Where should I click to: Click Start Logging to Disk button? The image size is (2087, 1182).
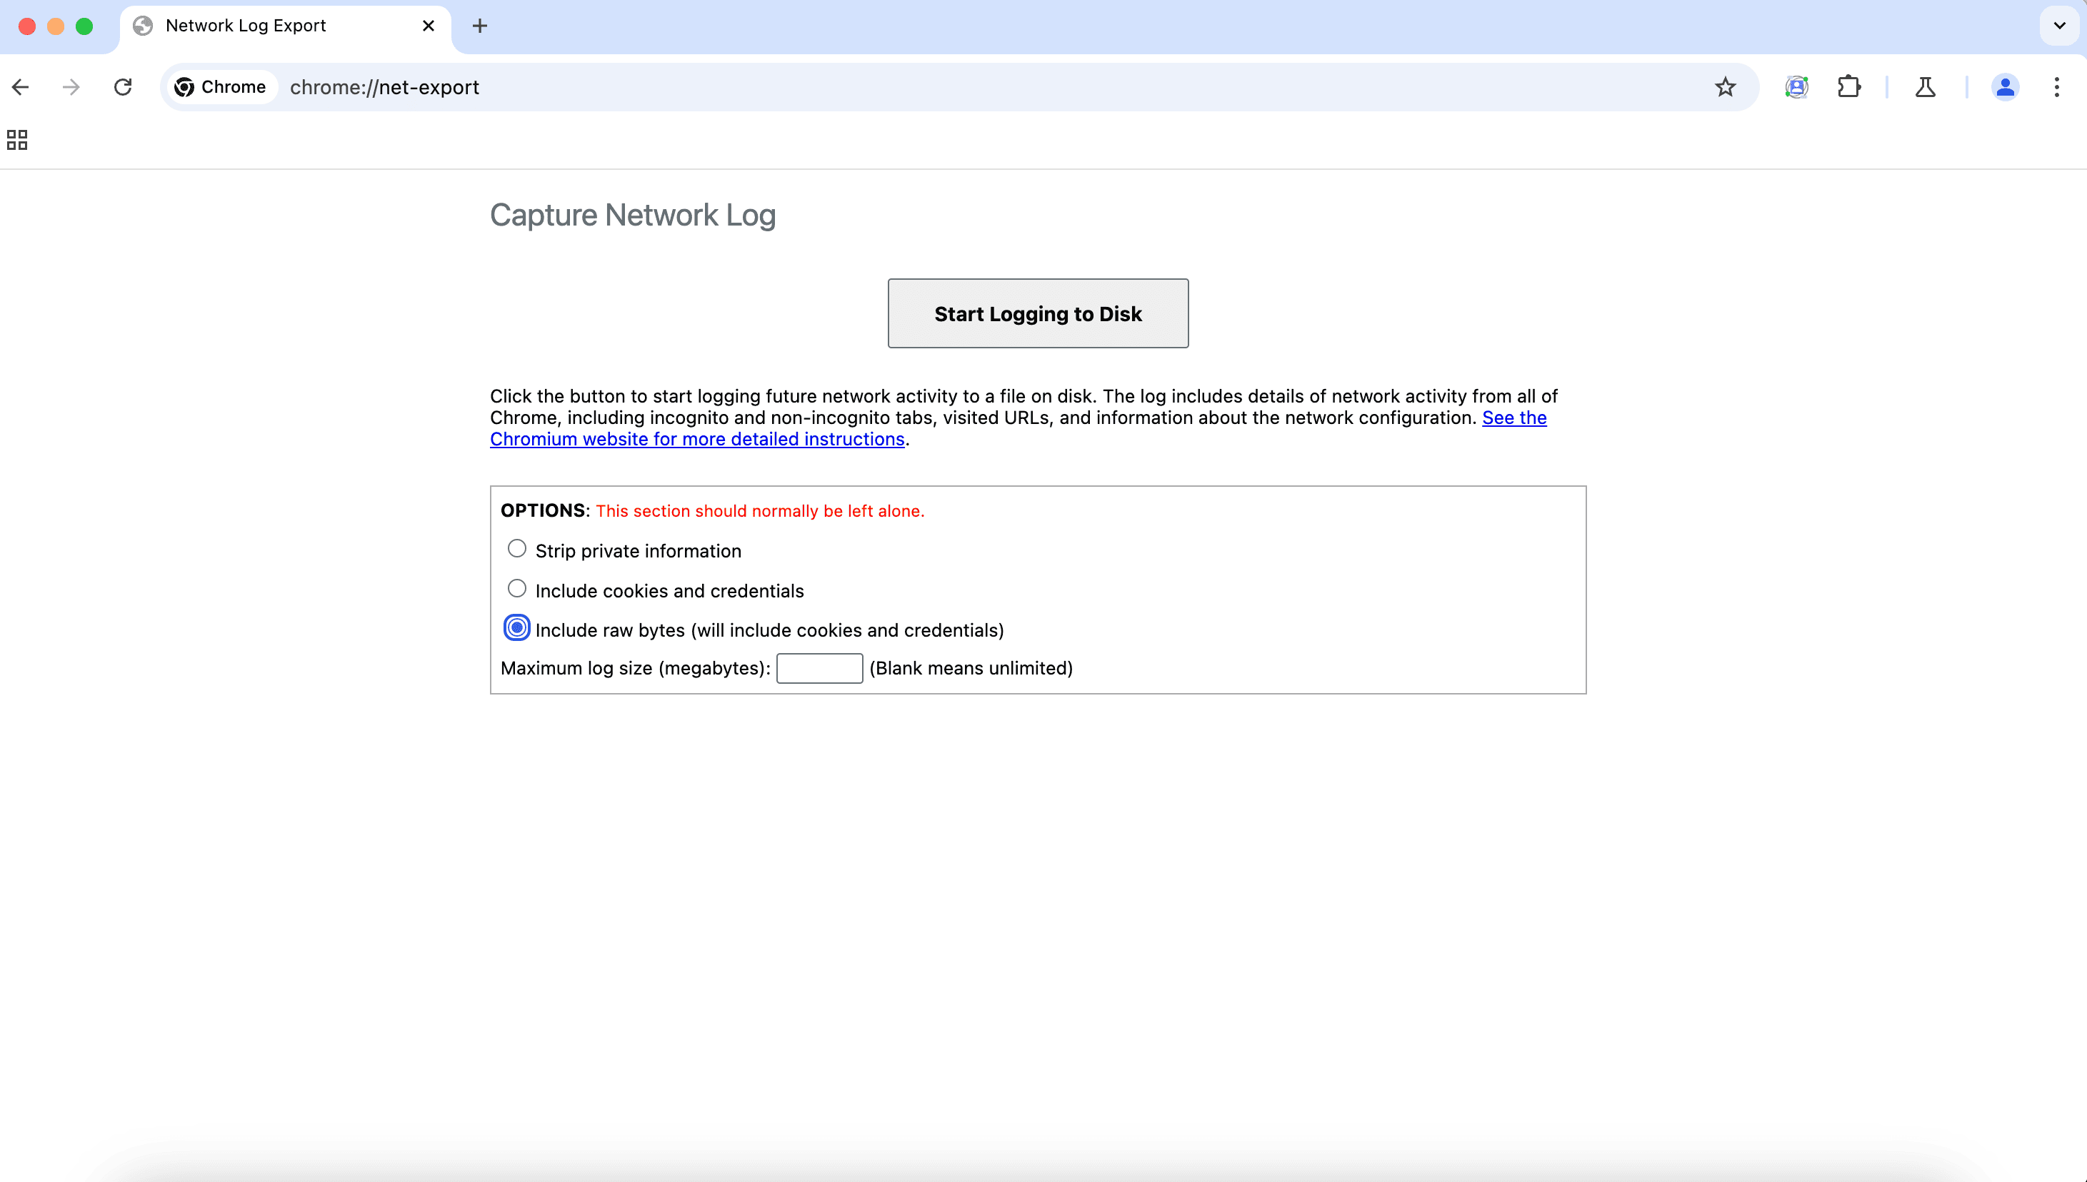1038,313
